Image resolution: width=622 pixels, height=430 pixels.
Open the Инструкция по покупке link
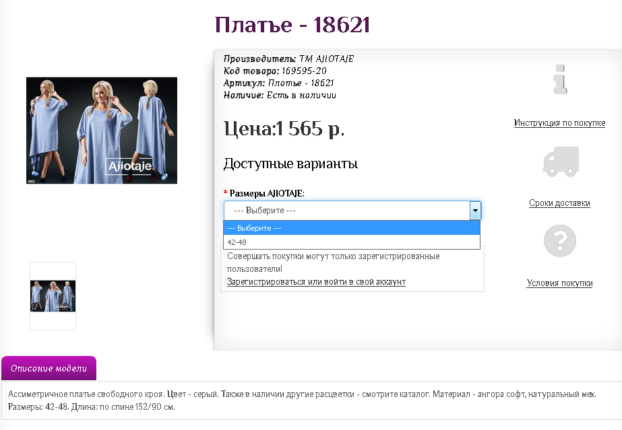559,122
